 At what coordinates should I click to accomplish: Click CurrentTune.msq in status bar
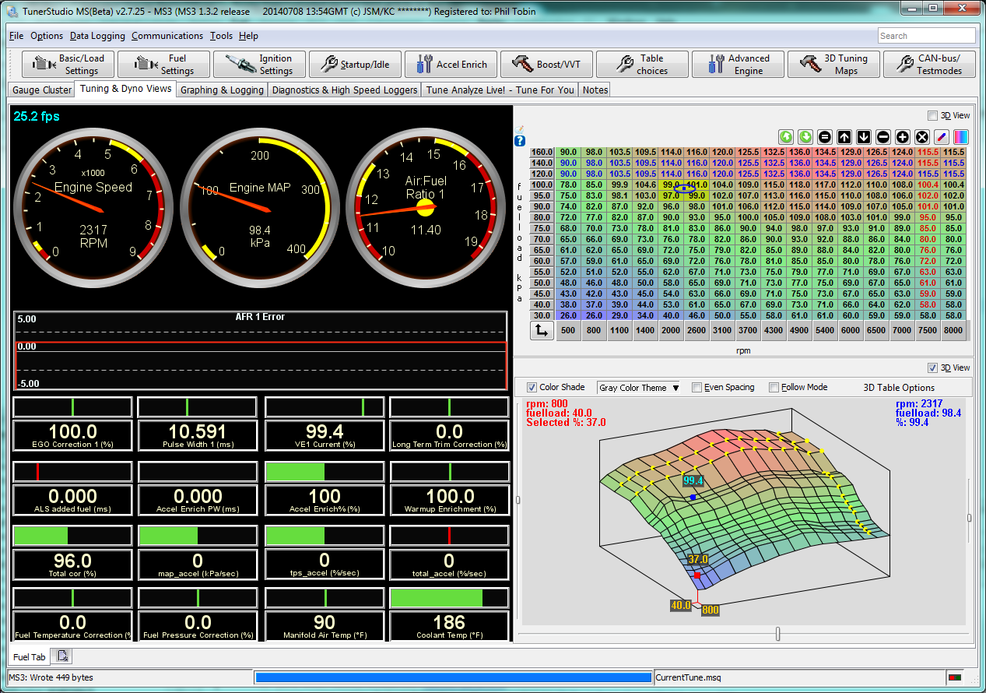pos(688,677)
